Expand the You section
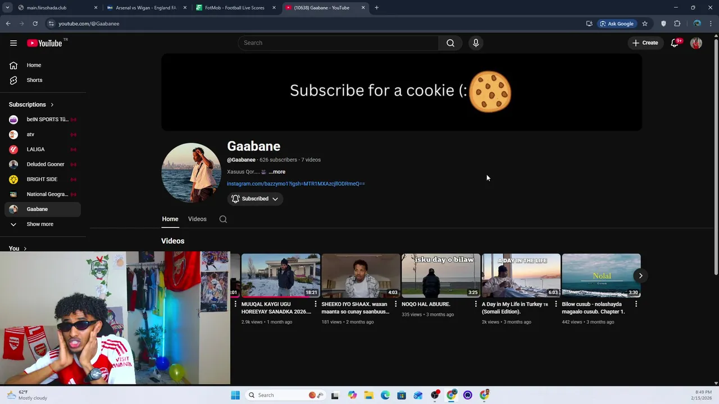 (17, 249)
